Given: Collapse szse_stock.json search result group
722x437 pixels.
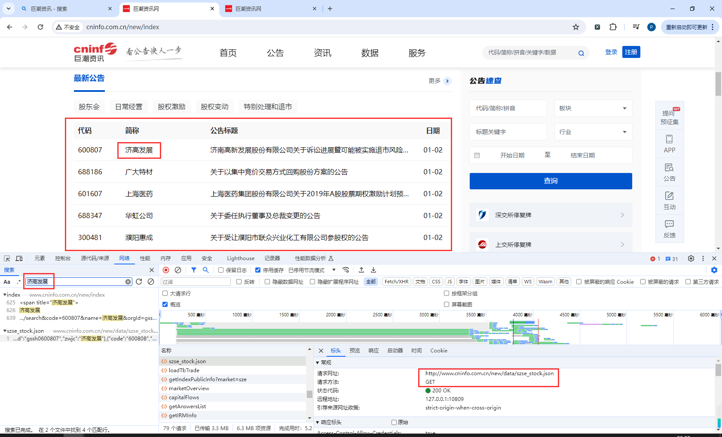Looking at the screenshot, I should 5,331.
